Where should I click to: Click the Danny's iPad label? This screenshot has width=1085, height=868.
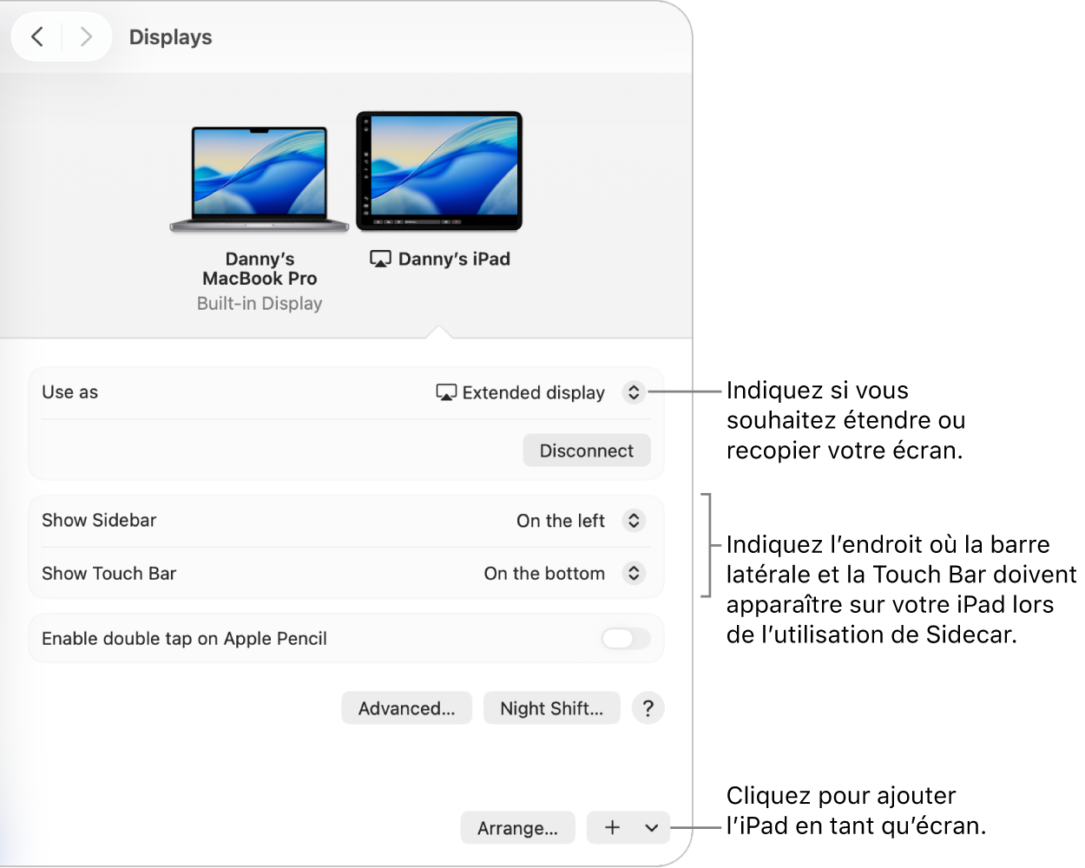point(453,258)
